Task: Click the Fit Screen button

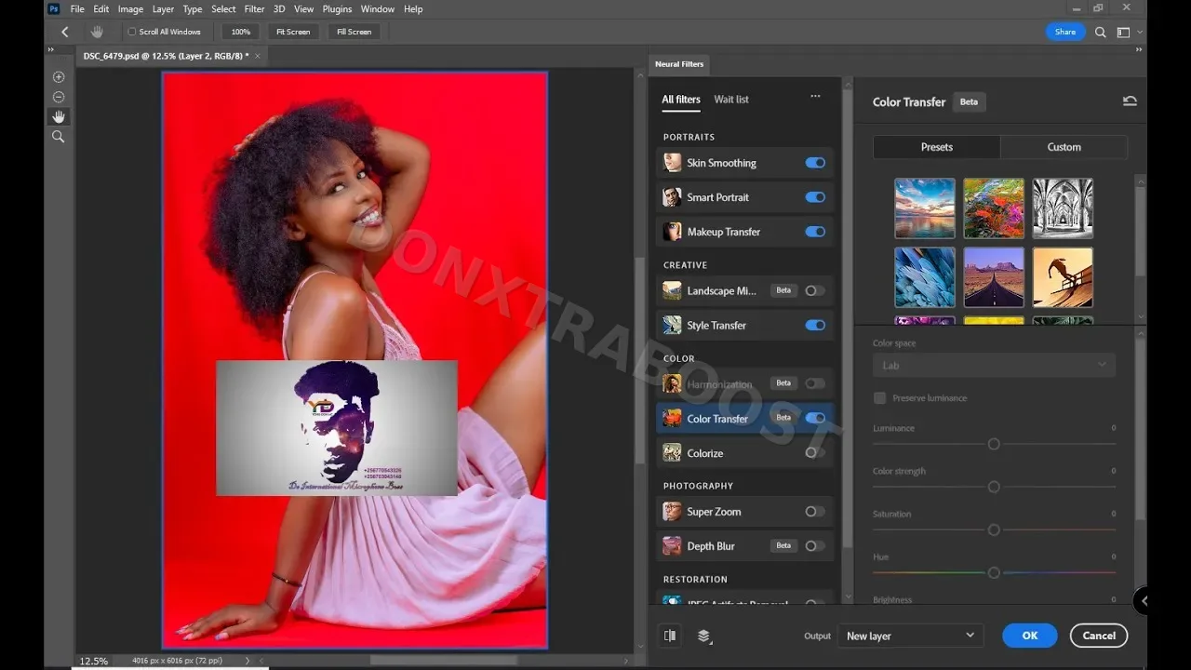Action: 293,32
